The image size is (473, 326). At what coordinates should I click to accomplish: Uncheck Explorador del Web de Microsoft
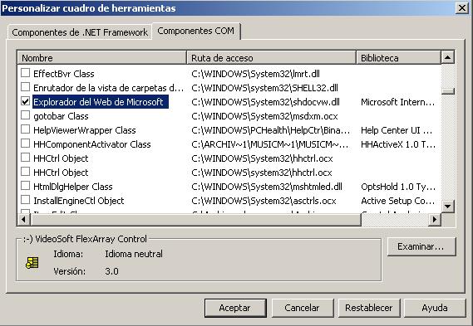click(x=25, y=101)
